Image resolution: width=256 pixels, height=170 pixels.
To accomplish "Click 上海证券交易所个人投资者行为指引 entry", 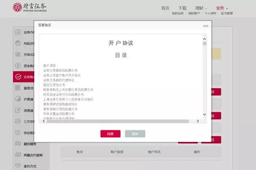I will (x=68, y=100).
